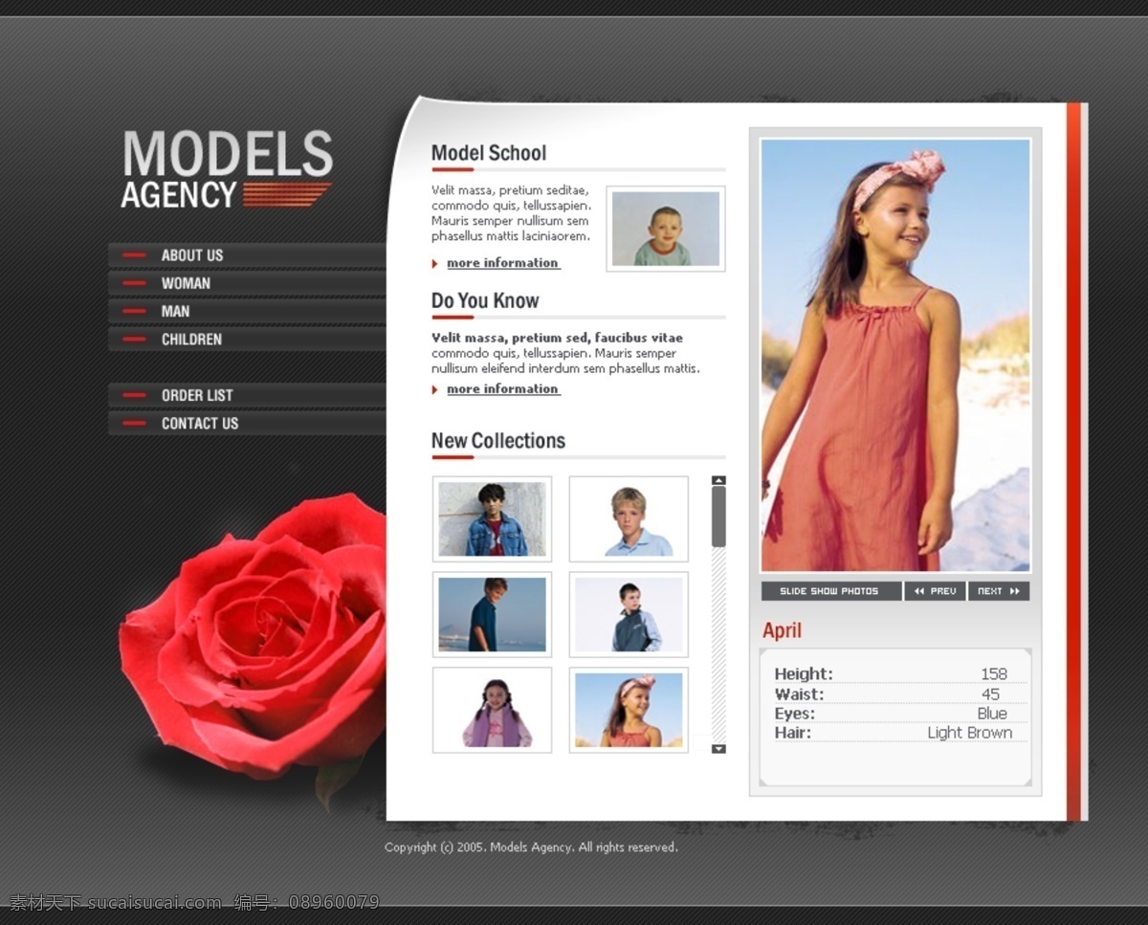Click the scroll down arrow in New Collections
Viewport: 1148px width, 925px height.
pyautogui.click(x=719, y=749)
